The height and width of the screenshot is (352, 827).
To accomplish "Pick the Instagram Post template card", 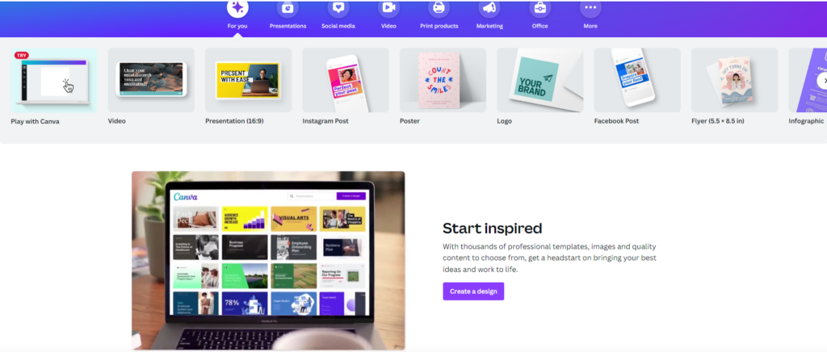I will [346, 80].
